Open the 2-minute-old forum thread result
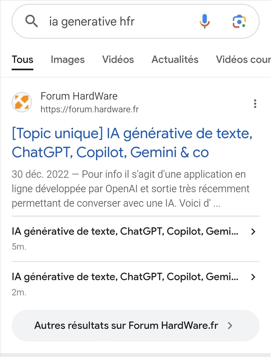The height and width of the screenshot is (357, 271). coord(125,276)
